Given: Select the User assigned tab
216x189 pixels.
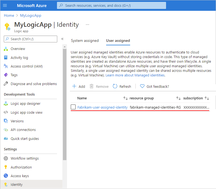Looking at the screenshot, I should click(118, 41).
